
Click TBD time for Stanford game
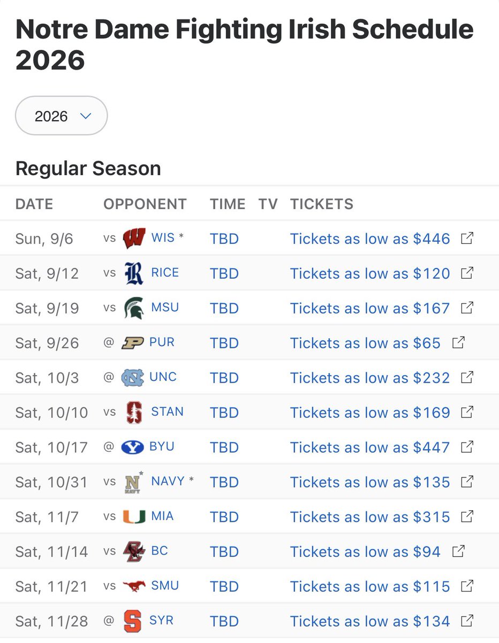[x=224, y=413]
